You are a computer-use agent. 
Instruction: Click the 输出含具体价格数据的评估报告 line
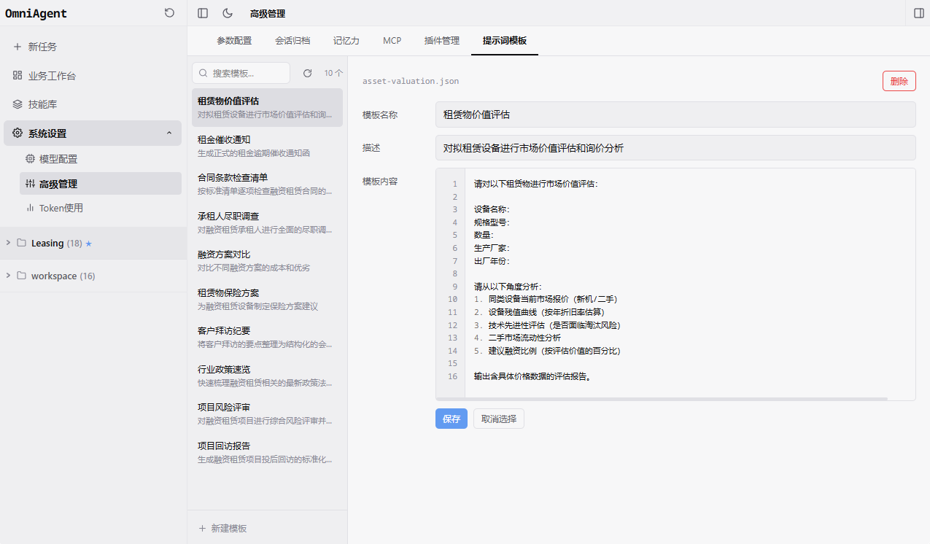[532, 376]
